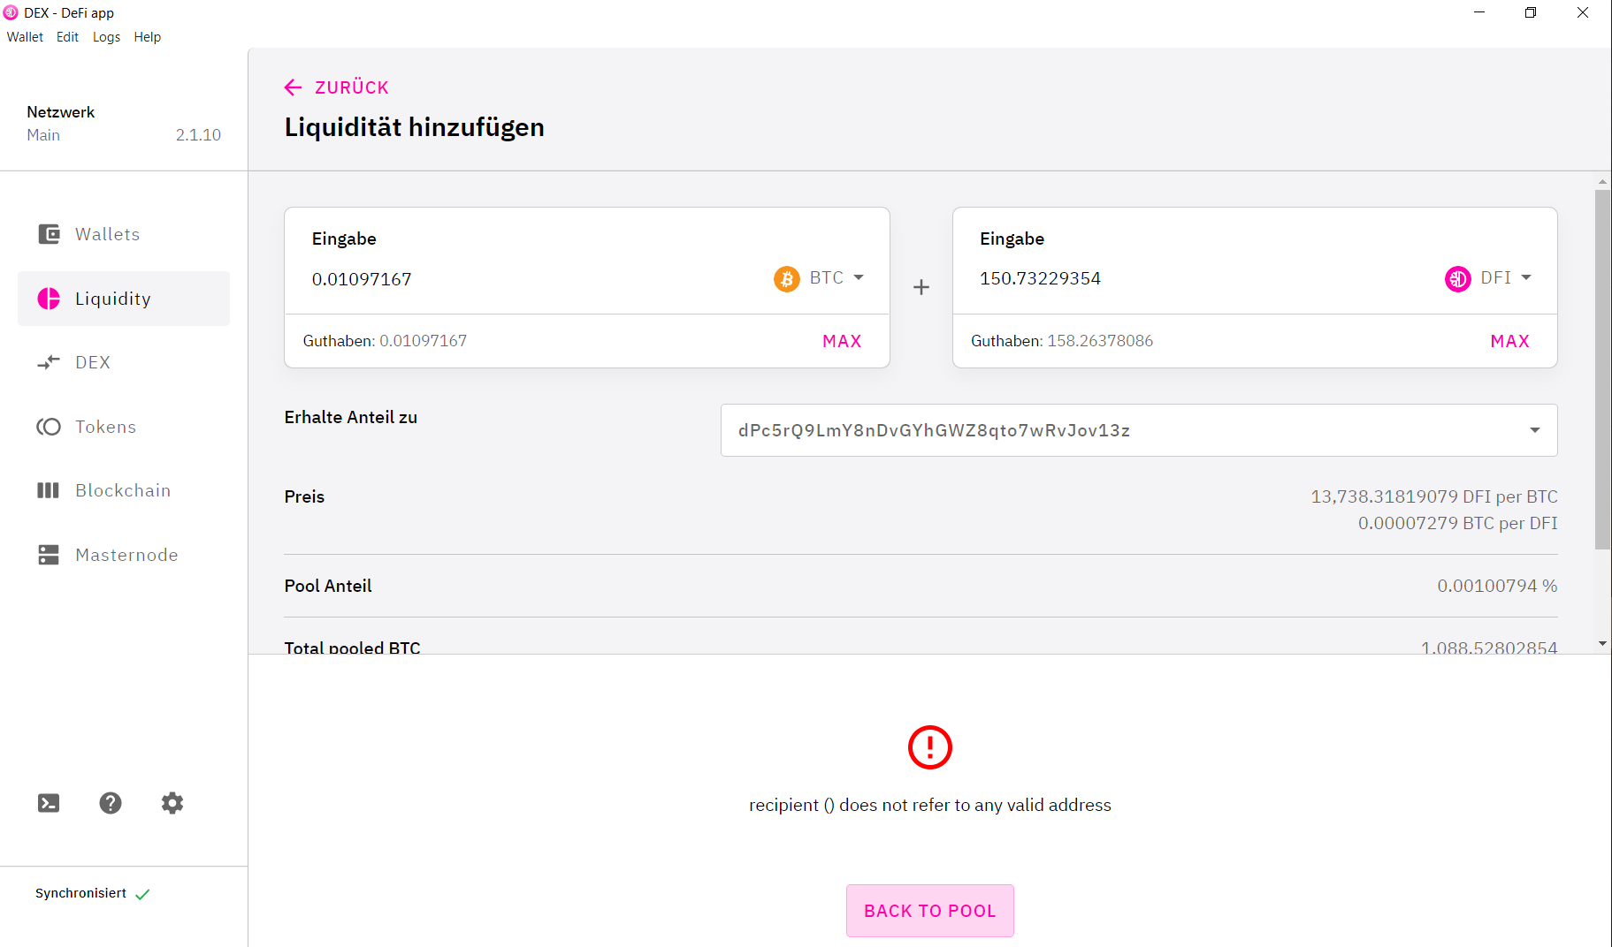Expand the DFI token dropdown
1612x947 pixels.
pyautogui.click(x=1488, y=278)
